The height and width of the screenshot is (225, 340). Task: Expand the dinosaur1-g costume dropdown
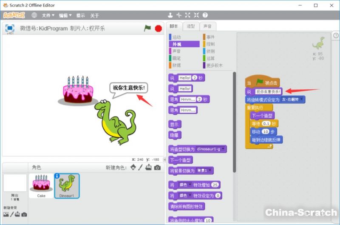click(224, 149)
